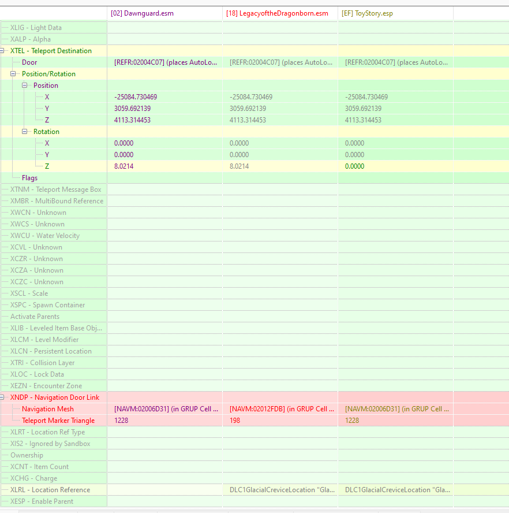The image size is (509, 513).
Task: Click Rotation Z value 0.0000 under ToyStory.esp
Action: pyautogui.click(x=354, y=166)
